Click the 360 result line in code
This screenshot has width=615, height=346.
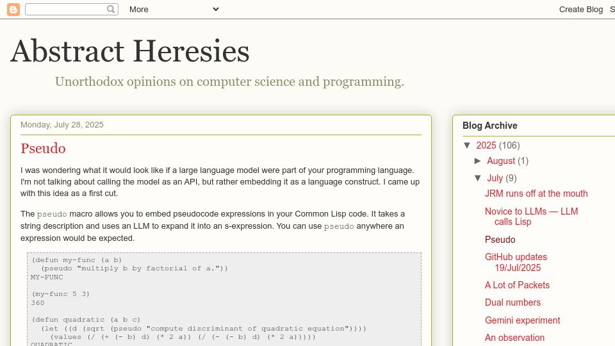coord(38,303)
